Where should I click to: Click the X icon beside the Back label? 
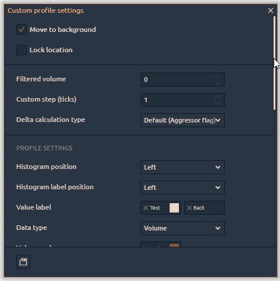(x=189, y=208)
